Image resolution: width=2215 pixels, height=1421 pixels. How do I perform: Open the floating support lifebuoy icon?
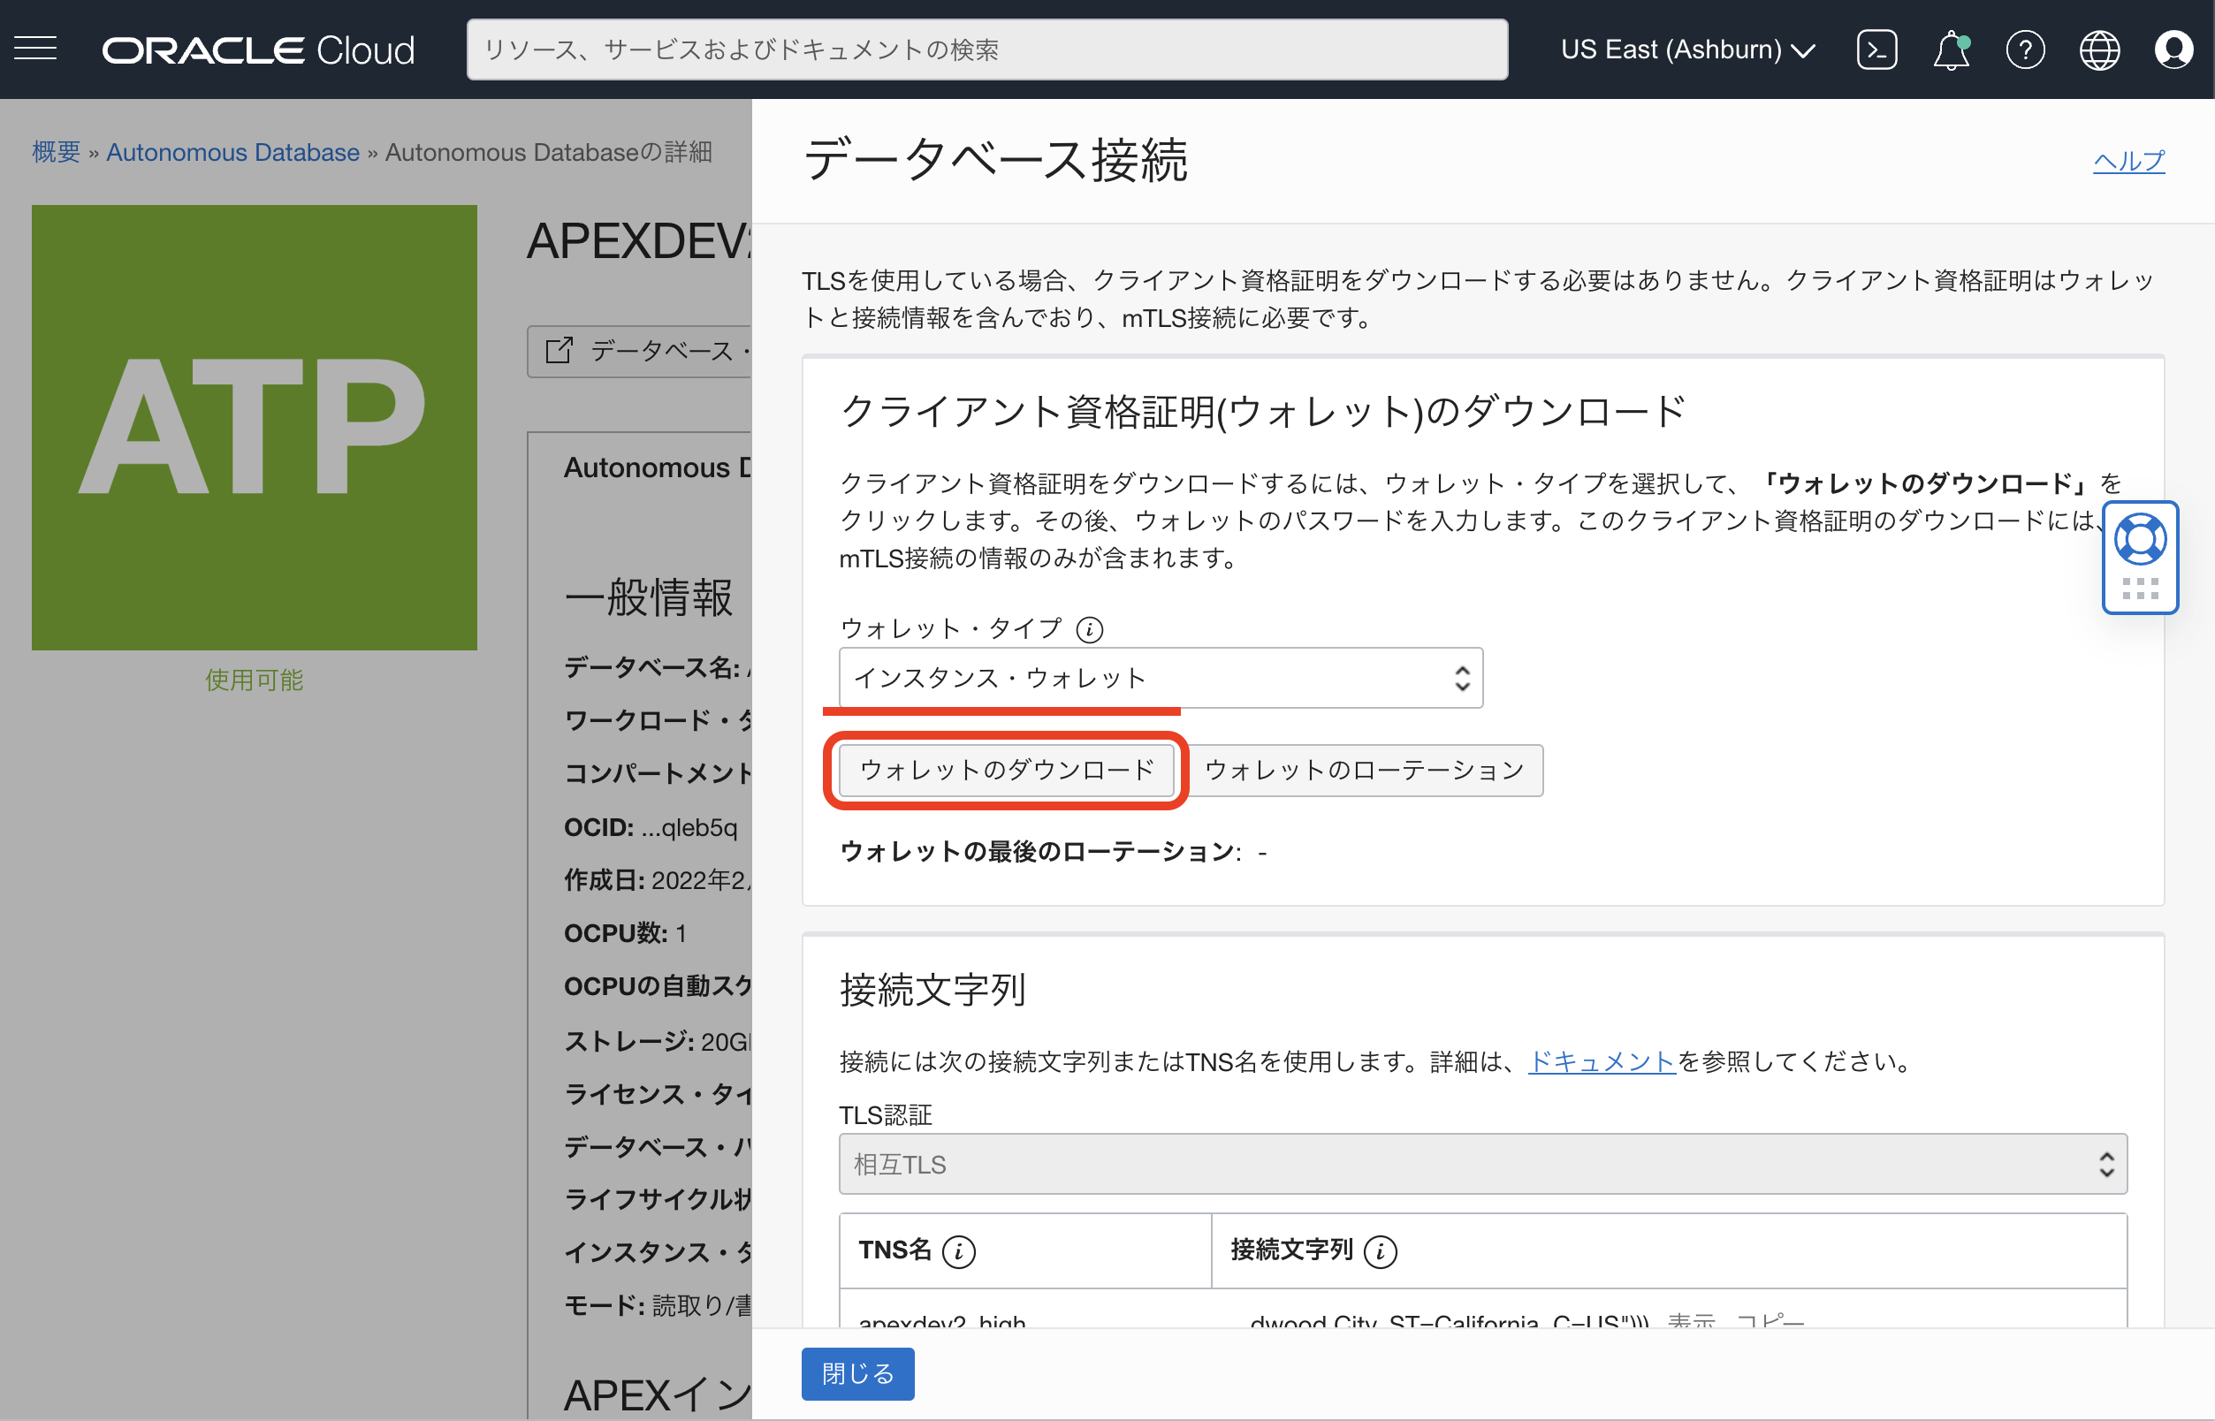[x=2139, y=540]
